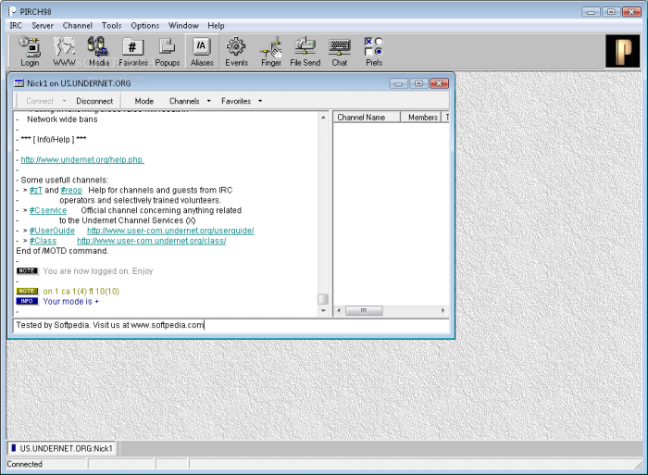Launch the WWW toolbar icon
The height and width of the screenshot is (475, 648).
click(x=64, y=52)
